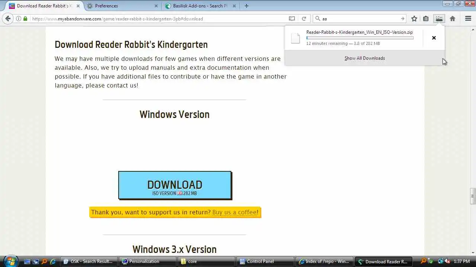Open the core folder taskbar window
Image resolution: width=476 pixels, height=267 pixels.
tap(206, 261)
